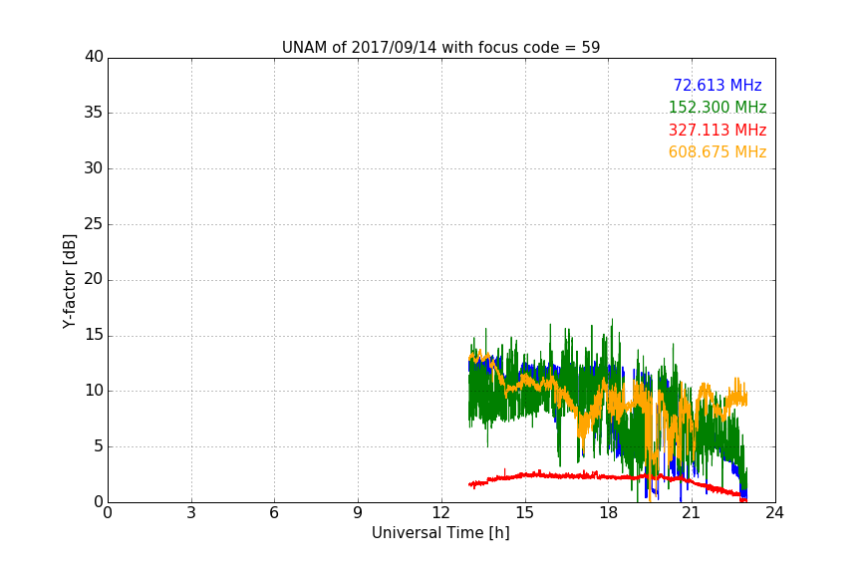Screen dimensions: 861x574
Task: Select the blue 72.613 MHz legend label
Action: pyautogui.click(x=717, y=85)
